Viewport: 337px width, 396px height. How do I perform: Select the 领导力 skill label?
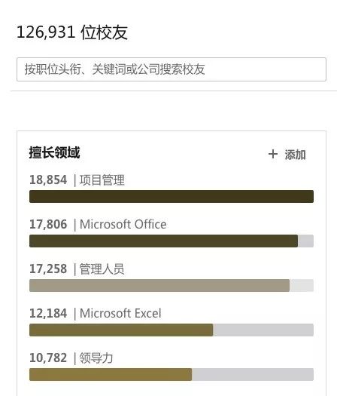96,358
